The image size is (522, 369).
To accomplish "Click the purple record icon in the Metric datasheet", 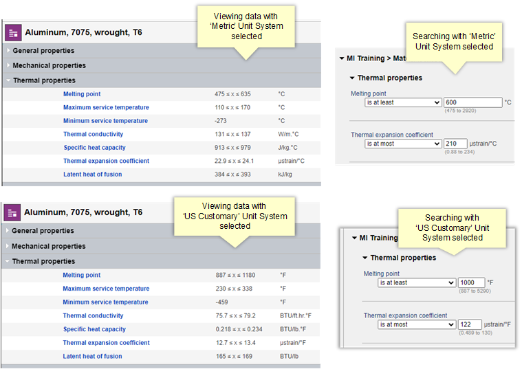I will 13,32.
